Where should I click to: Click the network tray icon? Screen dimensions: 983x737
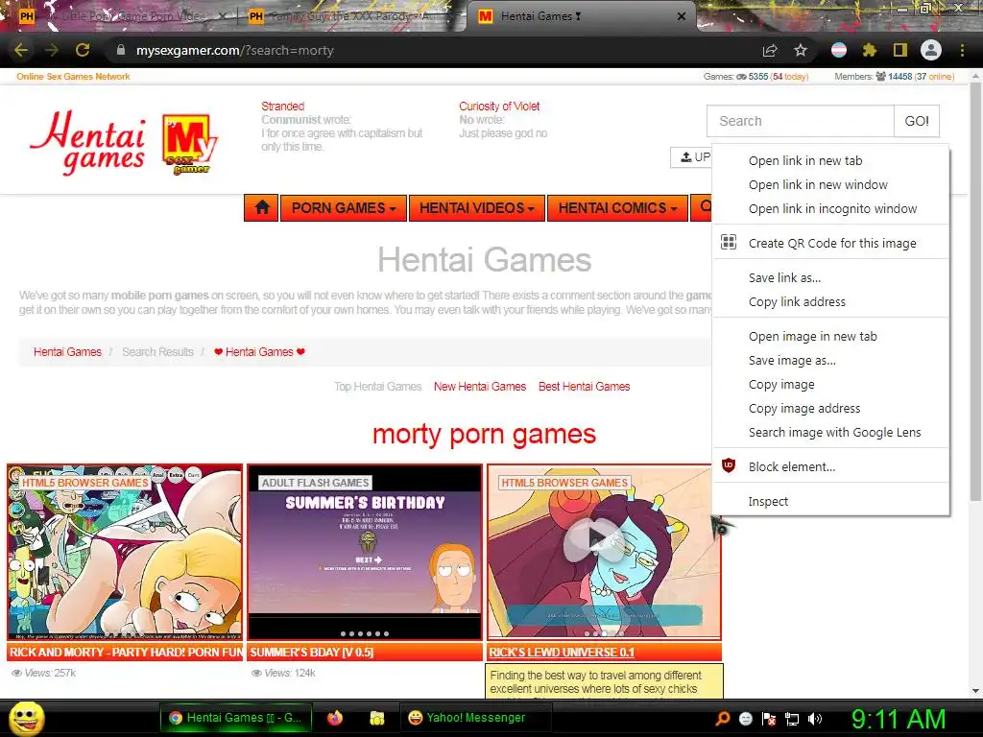(x=792, y=719)
